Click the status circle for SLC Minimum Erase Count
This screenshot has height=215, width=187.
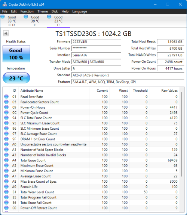pos(6,128)
